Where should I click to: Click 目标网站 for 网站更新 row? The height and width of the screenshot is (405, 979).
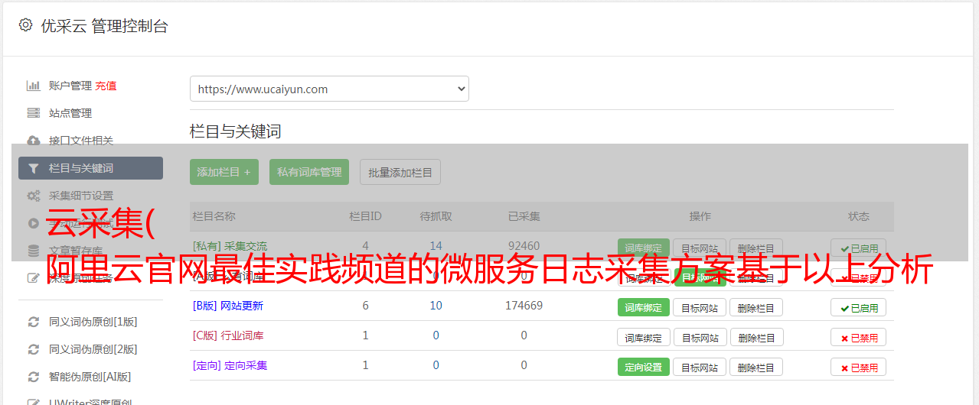(x=700, y=307)
